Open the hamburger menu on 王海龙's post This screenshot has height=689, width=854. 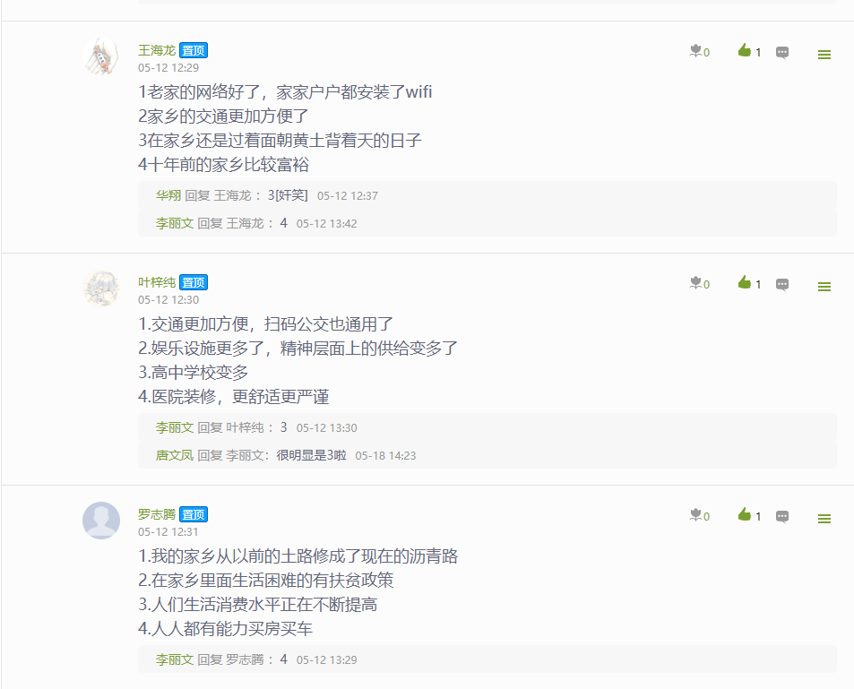pos(824,55)
